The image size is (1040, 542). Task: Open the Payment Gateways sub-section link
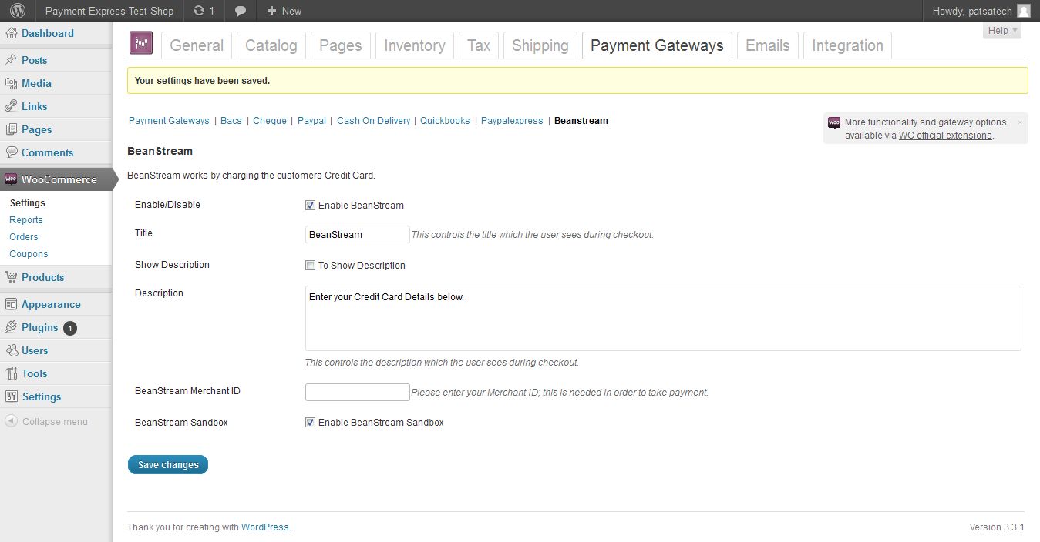tap(169, 121)
